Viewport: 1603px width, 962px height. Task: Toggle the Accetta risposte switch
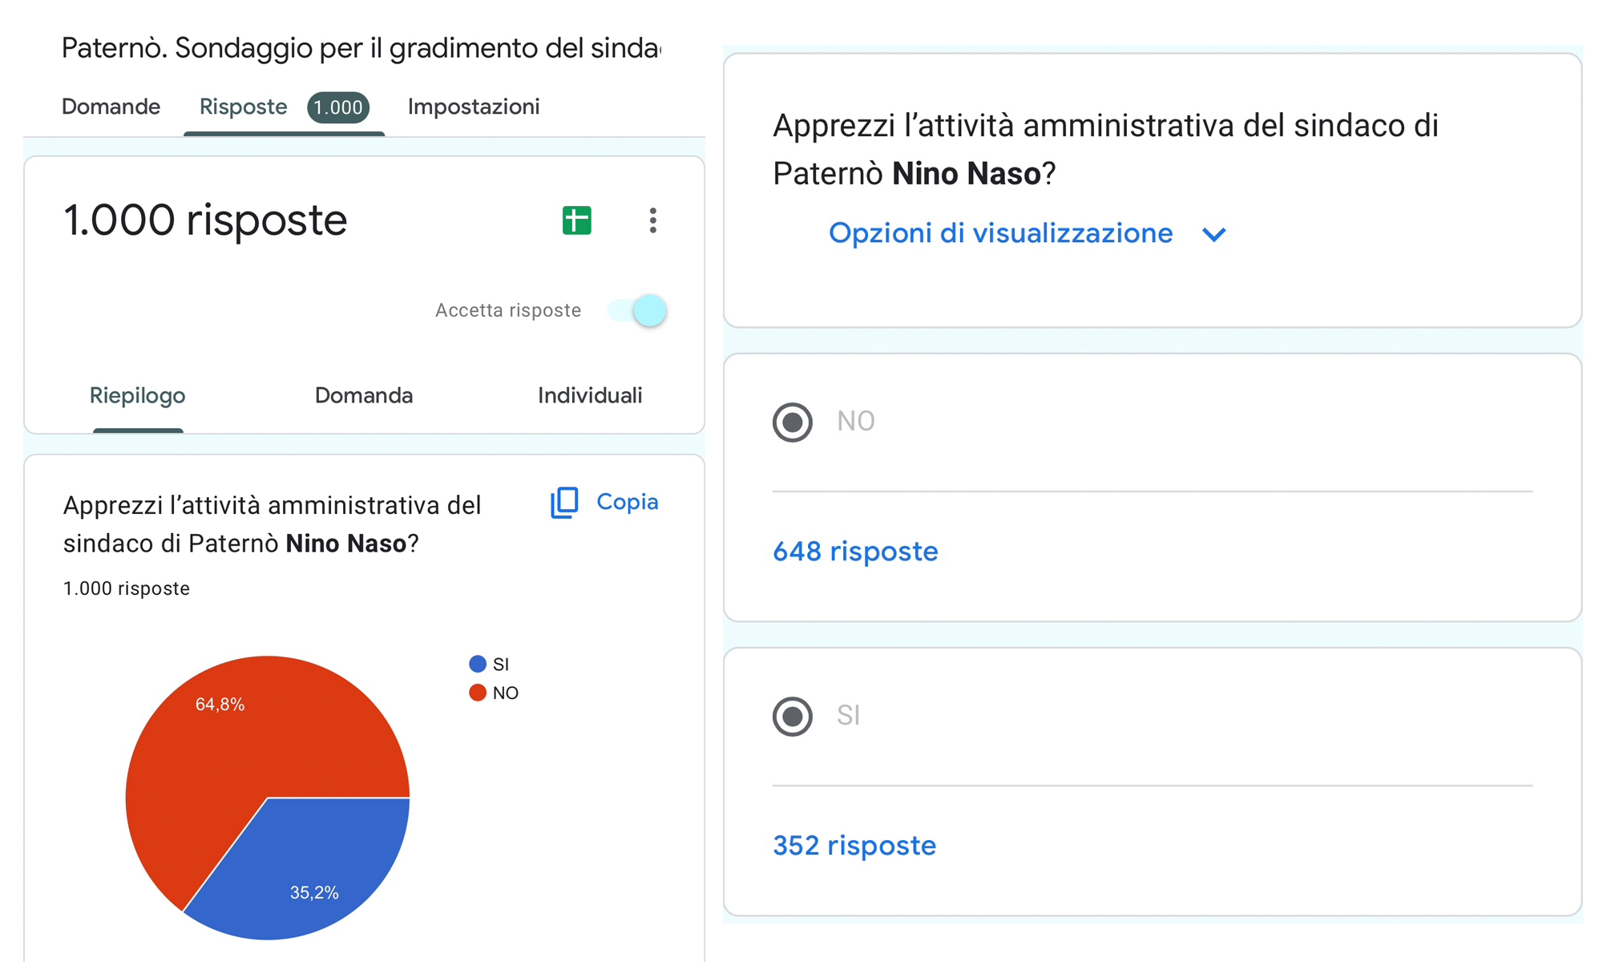click(x=637, y=310)
